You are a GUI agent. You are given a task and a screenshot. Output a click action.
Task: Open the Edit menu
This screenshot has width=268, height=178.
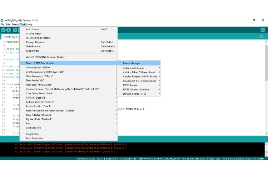pos(8,25)
